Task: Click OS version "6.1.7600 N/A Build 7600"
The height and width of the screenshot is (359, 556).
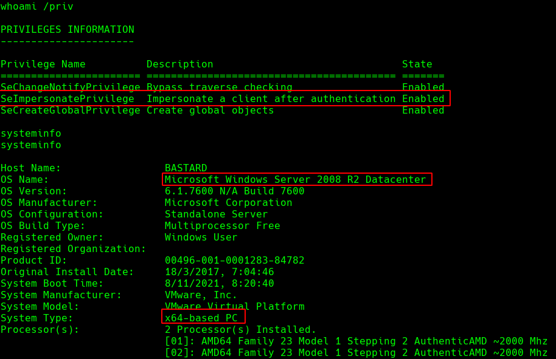Action: click(234, 191)
